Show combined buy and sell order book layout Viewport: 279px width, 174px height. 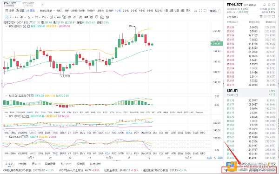(x=261, y=17)
